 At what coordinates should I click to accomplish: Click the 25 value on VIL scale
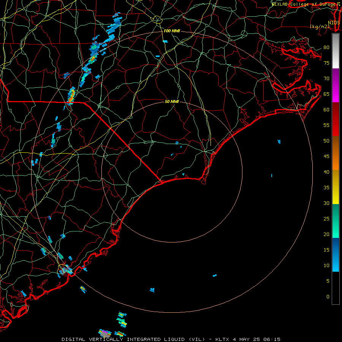(326, 219)
